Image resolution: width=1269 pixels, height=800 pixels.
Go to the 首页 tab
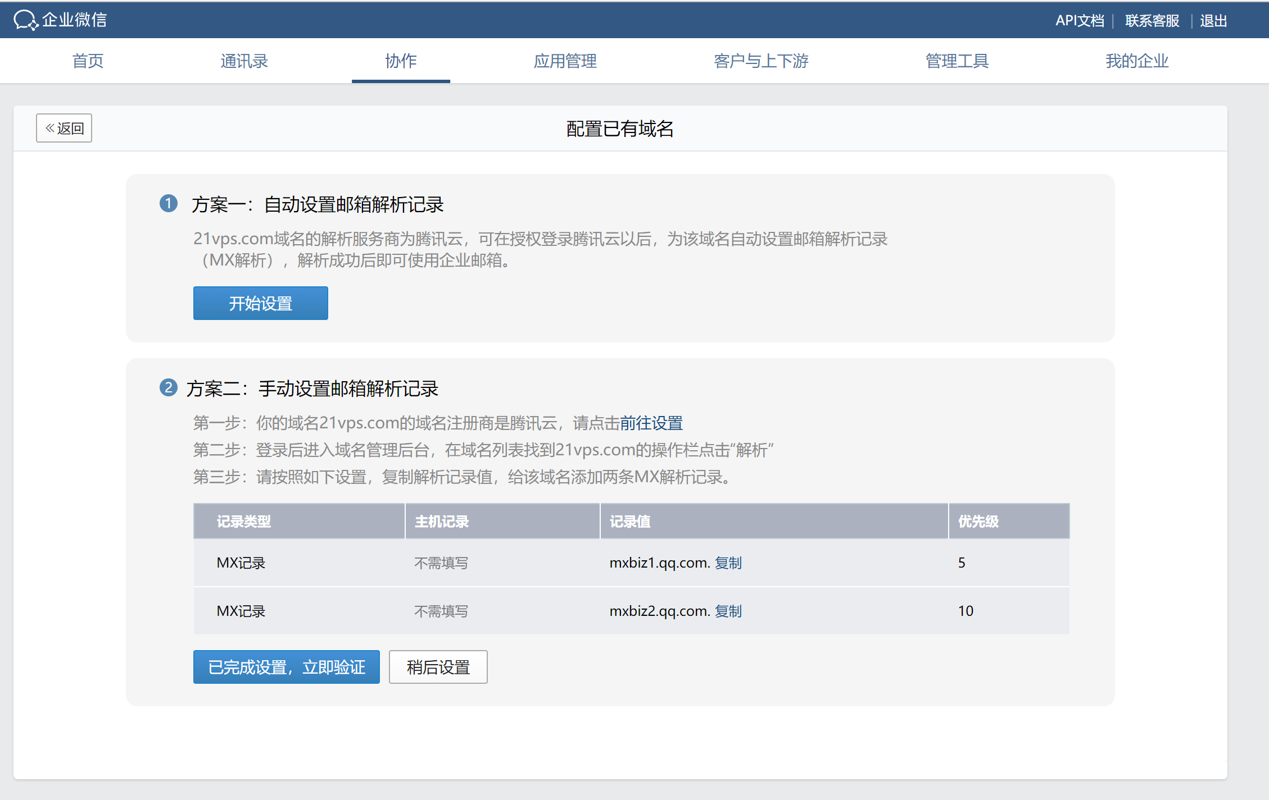click(x=88, y=61)
